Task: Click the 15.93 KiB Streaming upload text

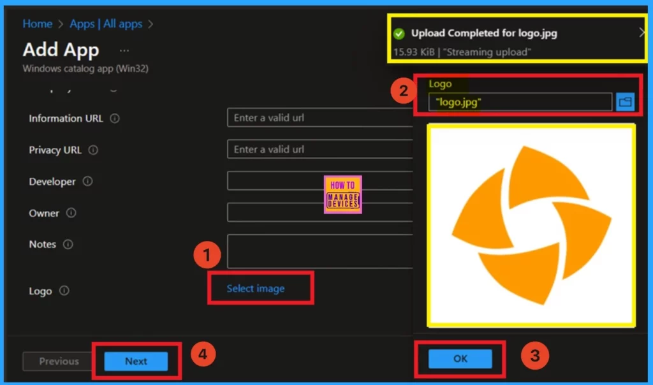Action: tap(462, 52)
